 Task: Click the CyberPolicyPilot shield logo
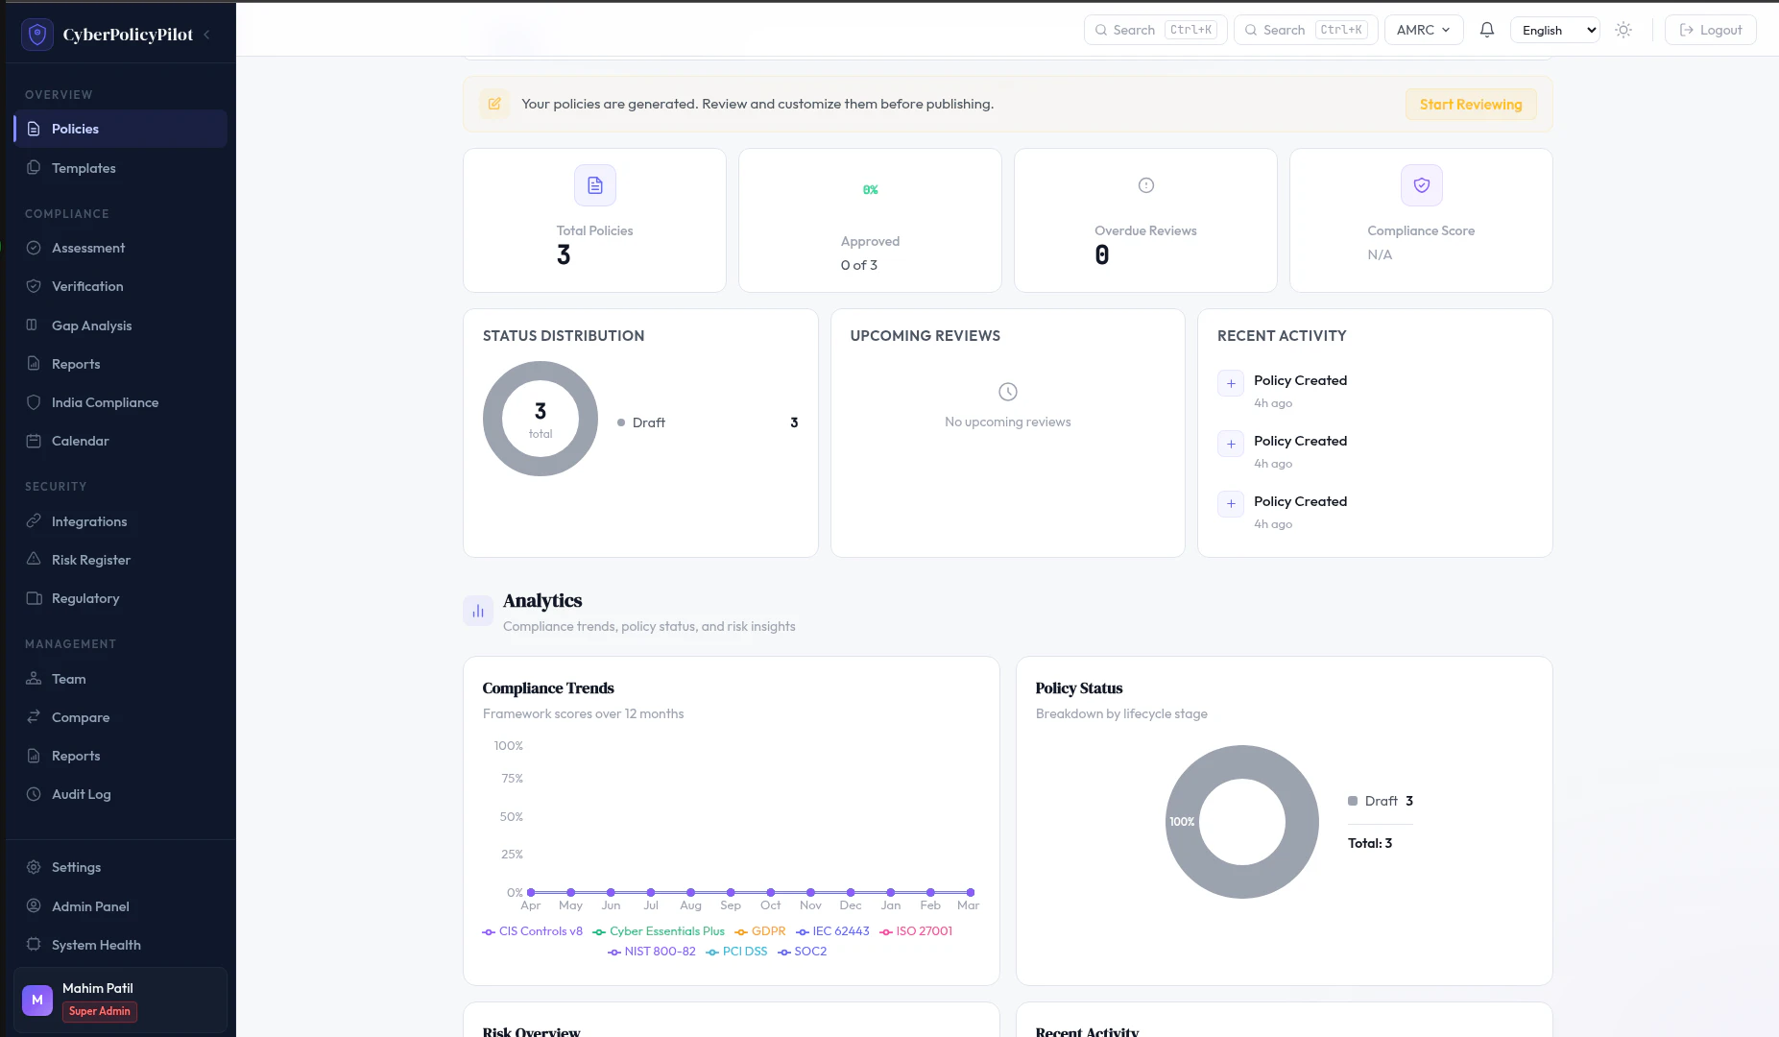pos(37,35)
